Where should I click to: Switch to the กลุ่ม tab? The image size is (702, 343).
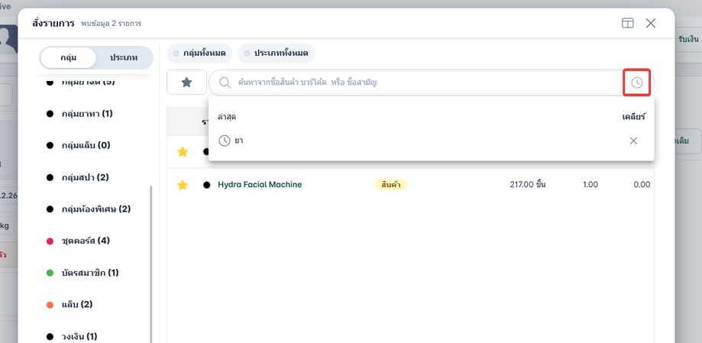coord(69,58)
